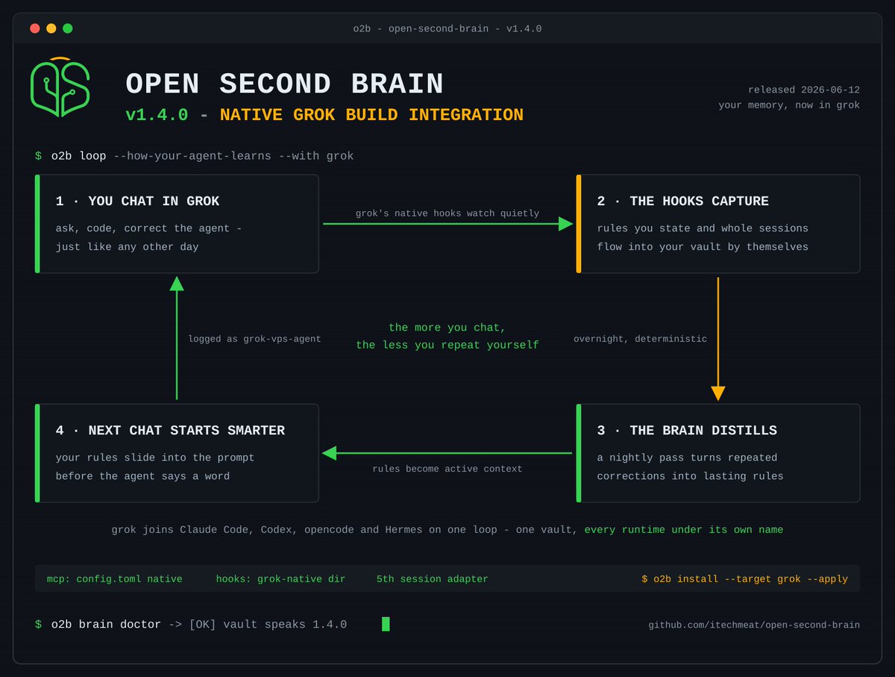Click 'o2b brain doctor' command line
The image size is (895, 677).
point(191,624)
